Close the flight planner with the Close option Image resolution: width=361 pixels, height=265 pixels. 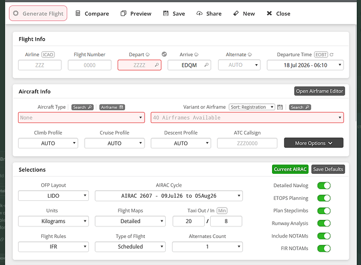tap(278, 14)
